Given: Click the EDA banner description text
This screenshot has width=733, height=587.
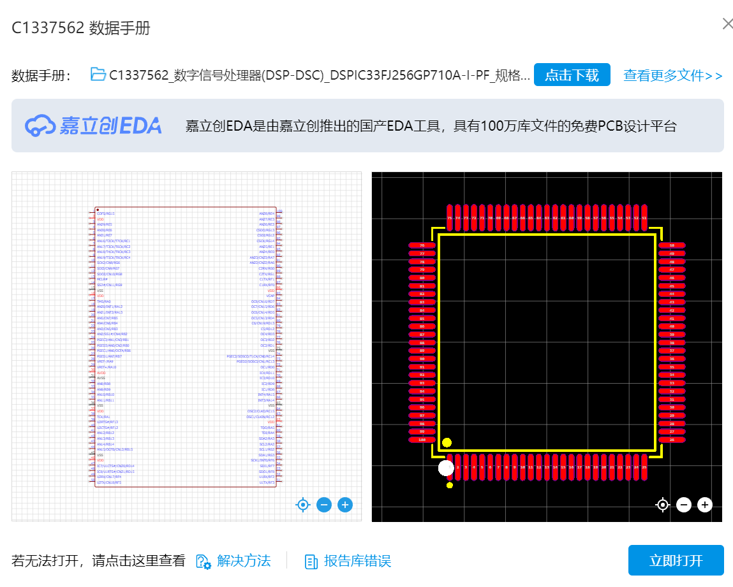Looking at the screenshot, I should click(431, 126).
